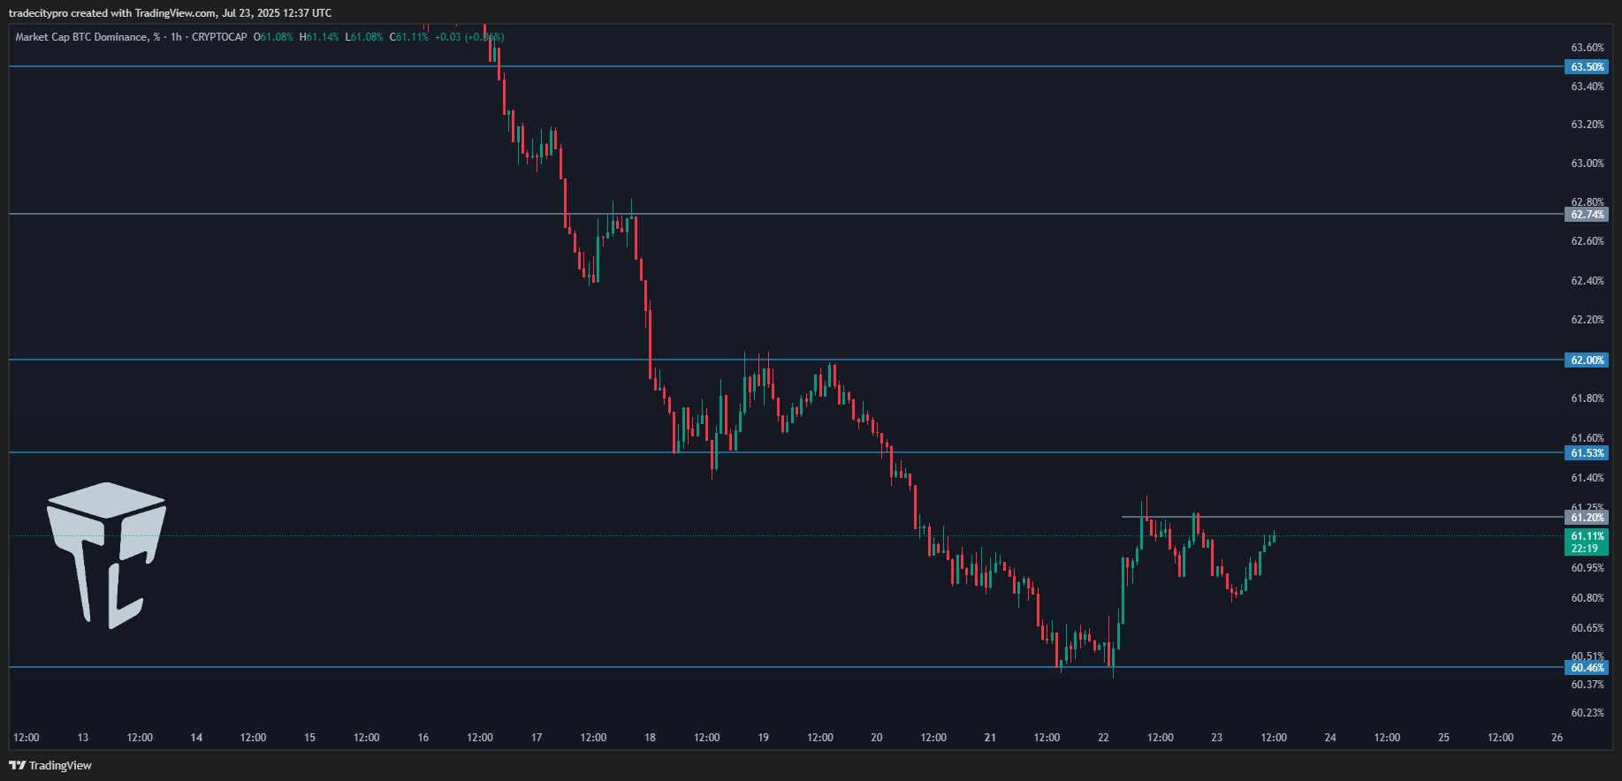Screen dimensions: 1622x781
Task: Click the 60.80% price axis label
Action: coord(1587,598)
